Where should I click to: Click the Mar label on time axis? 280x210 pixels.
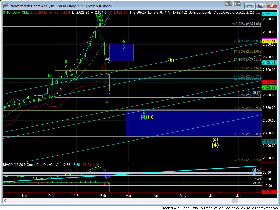coord(128,196)
